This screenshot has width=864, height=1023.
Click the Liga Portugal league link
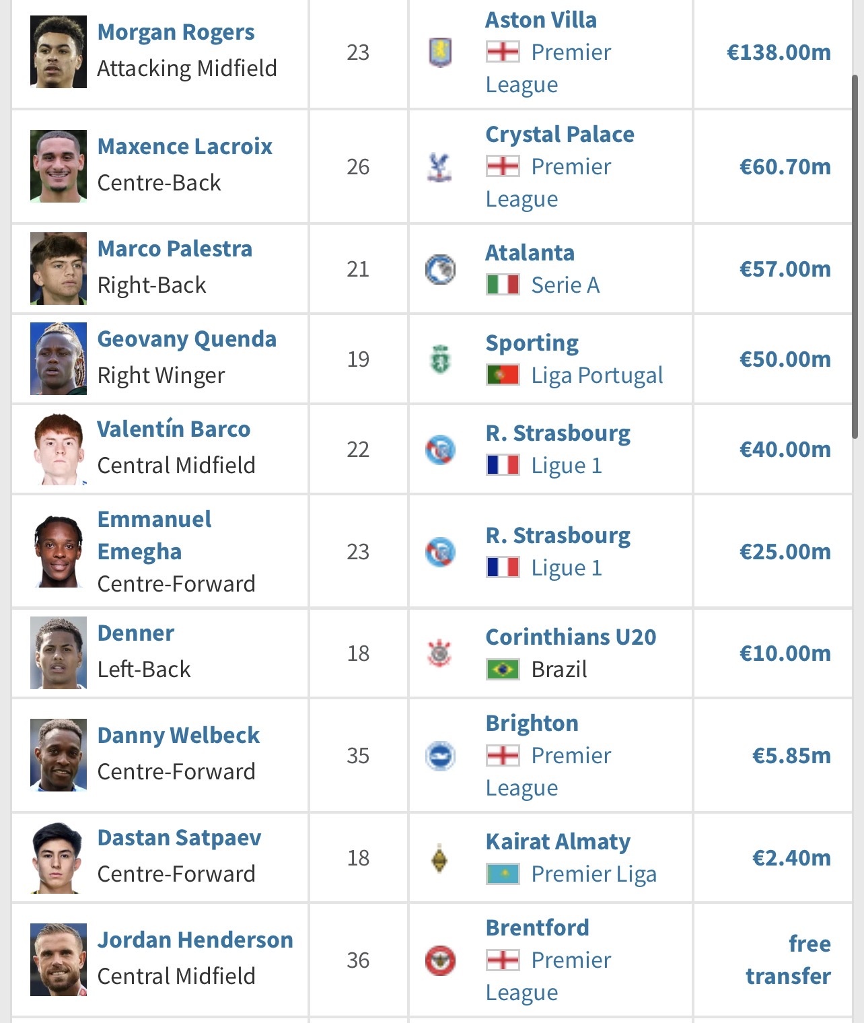click(597, 375)
